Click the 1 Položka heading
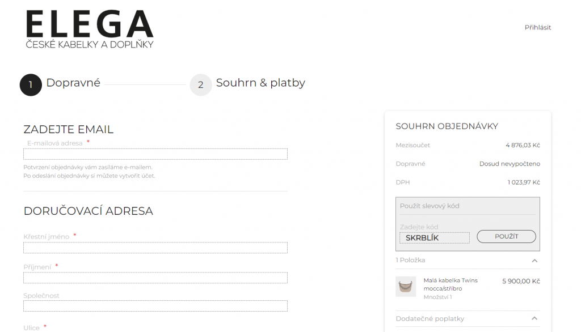This screenshot has width=581, height=332. 410,260
